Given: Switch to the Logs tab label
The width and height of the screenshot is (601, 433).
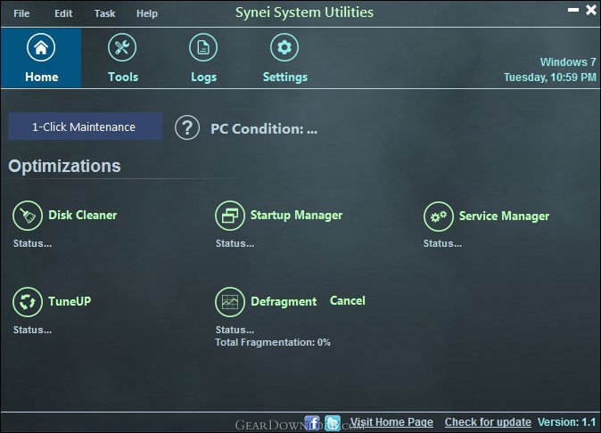Looking at the screenshot, I should (x=203, y=78).
